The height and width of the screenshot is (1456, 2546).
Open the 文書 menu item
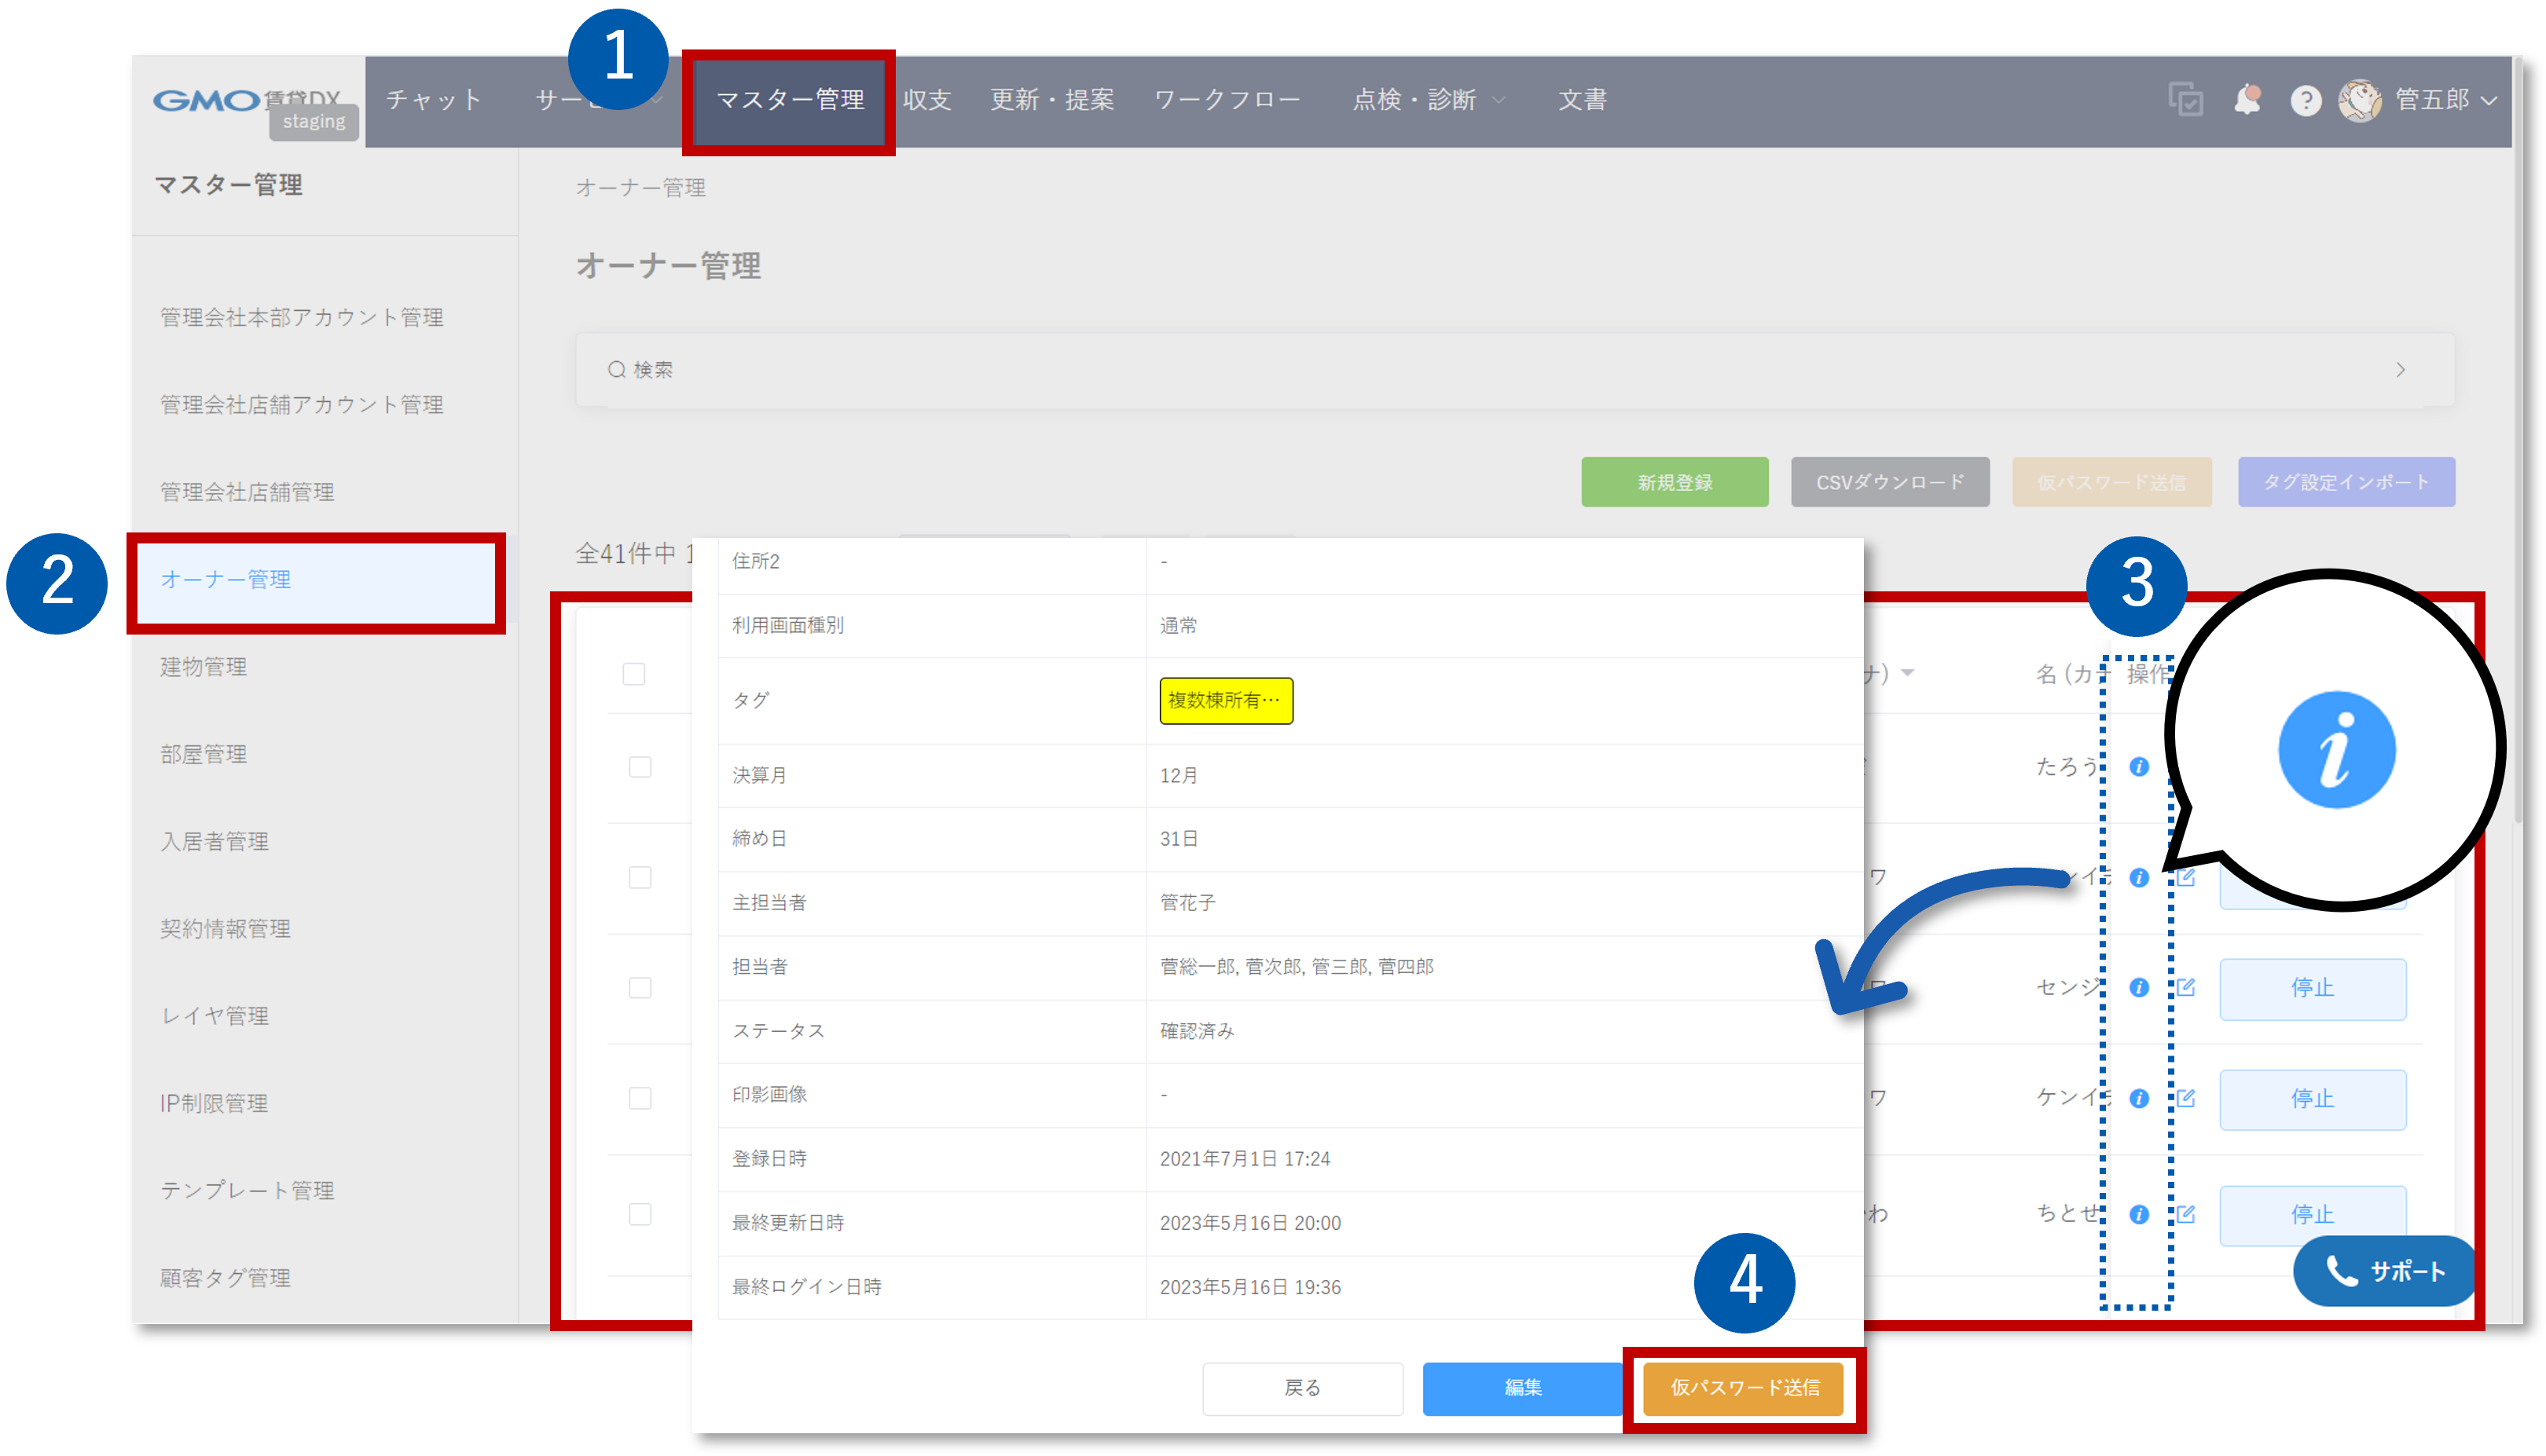[x=1582, y=99]
